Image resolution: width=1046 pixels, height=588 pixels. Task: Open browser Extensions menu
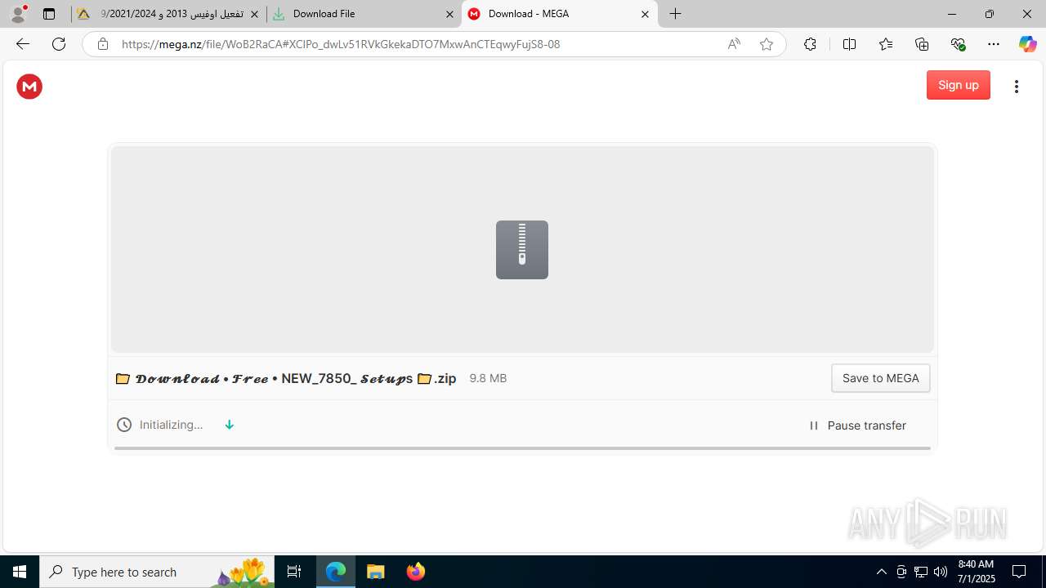click(x=810, y=44)
